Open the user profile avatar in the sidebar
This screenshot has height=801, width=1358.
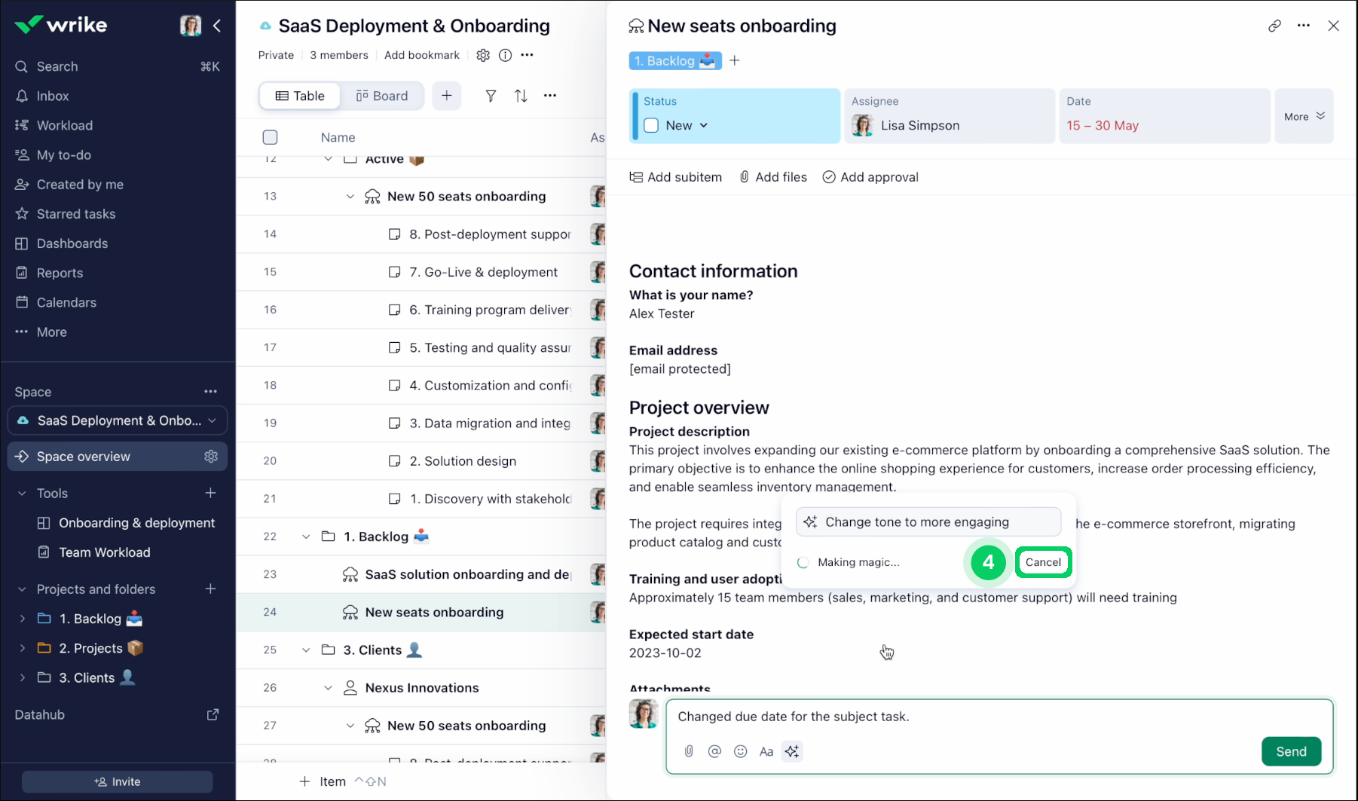point(191,26)
